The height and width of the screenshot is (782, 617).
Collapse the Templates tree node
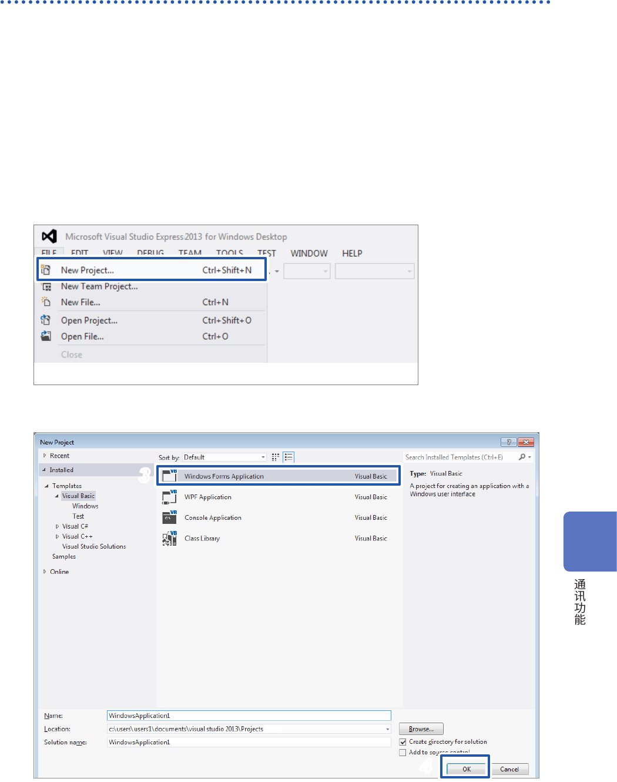point(47,486)
